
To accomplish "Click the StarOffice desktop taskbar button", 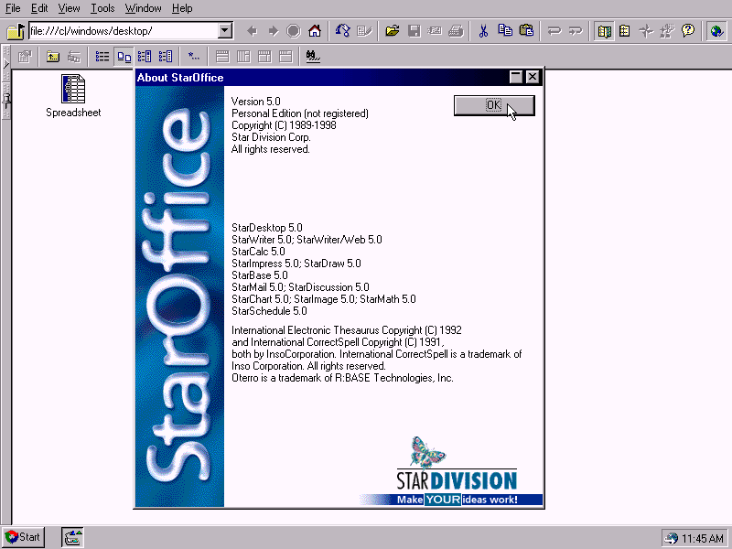I will pyautogui.click(x=73, y=537).
